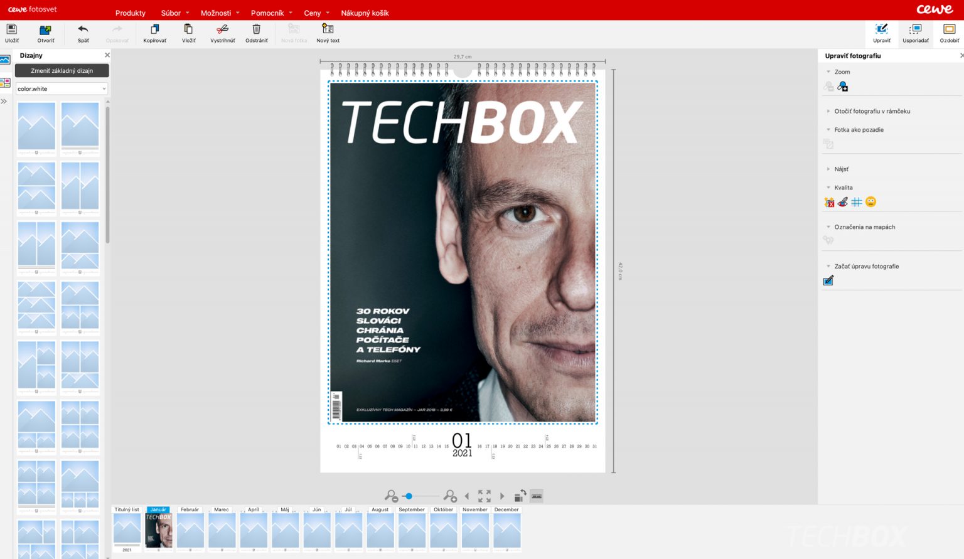Click the yellow smiley face icon
This screenshot has width=964, height=559.
point(870,202)
